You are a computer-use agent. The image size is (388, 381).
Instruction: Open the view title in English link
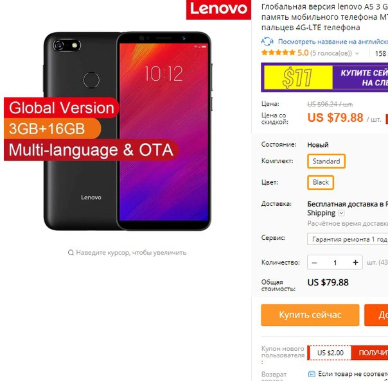333,42
